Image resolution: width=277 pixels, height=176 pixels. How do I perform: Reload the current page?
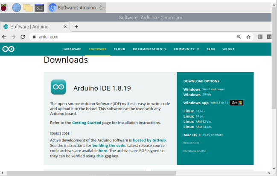point(23,37)
